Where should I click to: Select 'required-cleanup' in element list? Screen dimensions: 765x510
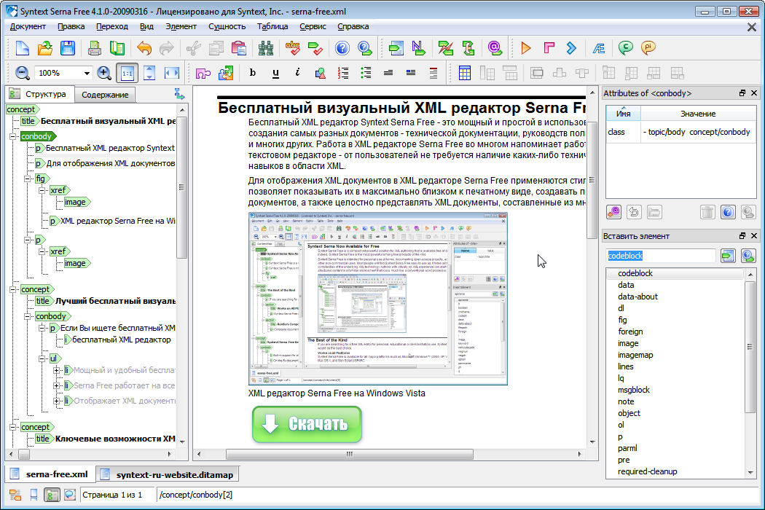(x=648, y=471)
